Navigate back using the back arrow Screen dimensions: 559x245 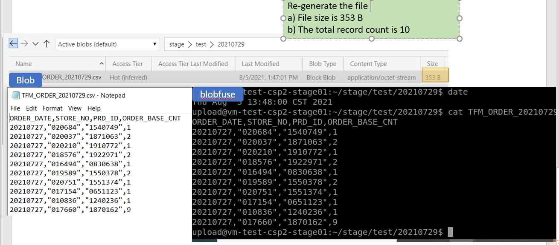pos(13,44)
